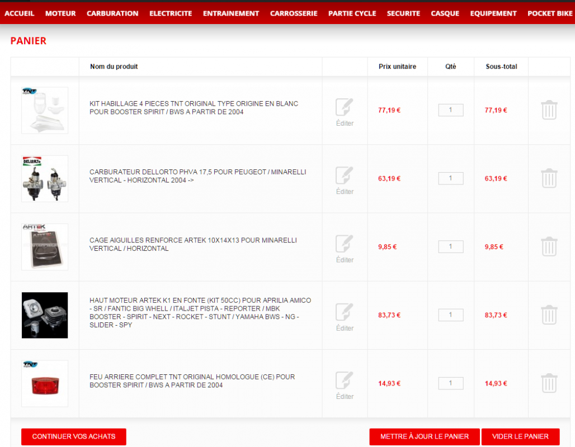This screenshot has height=447, width=575.
Task: Edit the KIT HABILLAGE 4 PIECES item
Action: pos(345,112)
